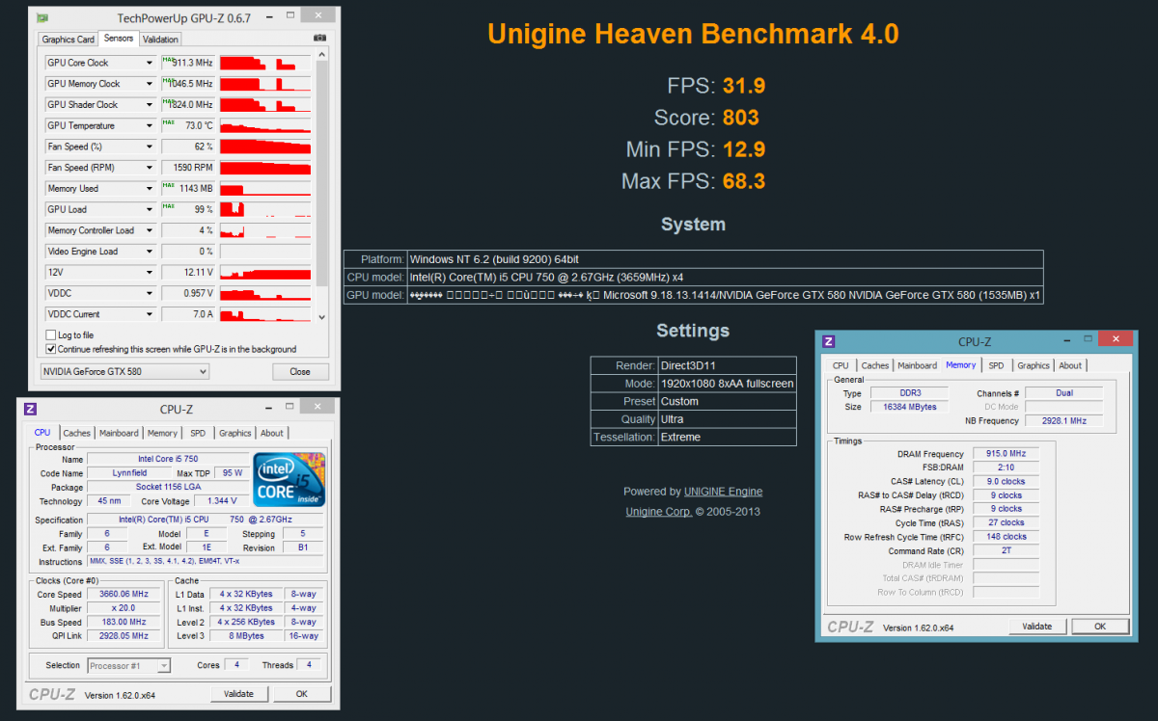This screenshot has width=1158, height=721.
Task: Open the GPU Memory Clock sensor dropdown
Action: pyautogui.click(x=150, y=84)
